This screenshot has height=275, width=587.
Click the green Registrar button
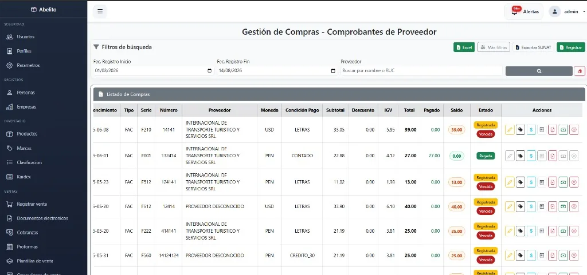[570, 47]
